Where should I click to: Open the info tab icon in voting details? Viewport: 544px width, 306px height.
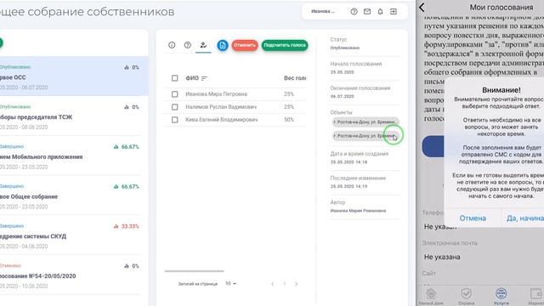[x=172, y=45]
